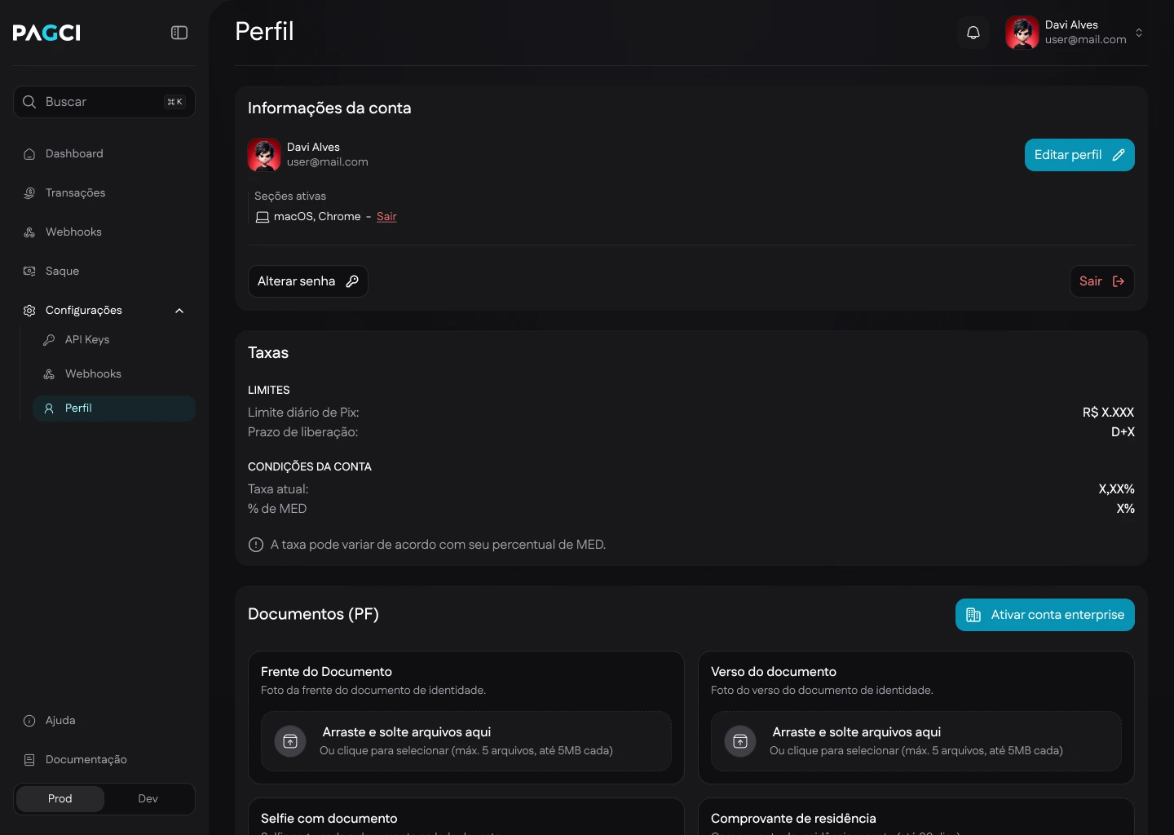Navigate to Saque
The height and width of the screenshot is (835, 1174).
click(x=104, y=271)
